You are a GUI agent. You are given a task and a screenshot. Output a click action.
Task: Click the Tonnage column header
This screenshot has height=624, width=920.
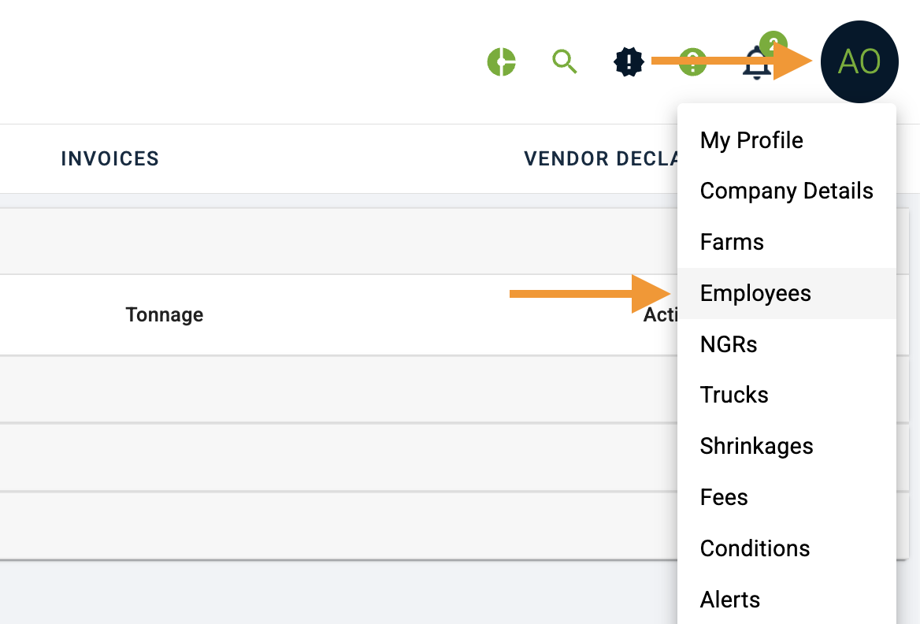(x=165, y=315)
